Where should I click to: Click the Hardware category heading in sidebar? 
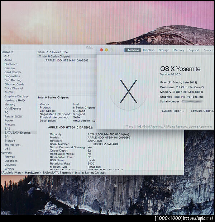[7, 52]
